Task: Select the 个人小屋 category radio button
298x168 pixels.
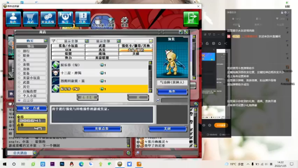Action: click(x=19, y=96)
